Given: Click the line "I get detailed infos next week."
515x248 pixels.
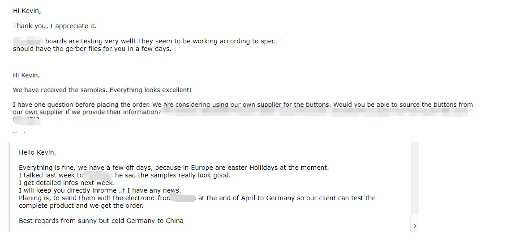Looking at the screenshot, I should 67,183.
